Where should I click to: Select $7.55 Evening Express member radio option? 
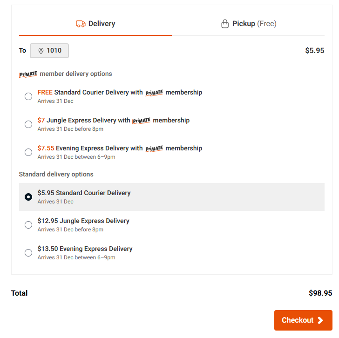tap(28, 152)
